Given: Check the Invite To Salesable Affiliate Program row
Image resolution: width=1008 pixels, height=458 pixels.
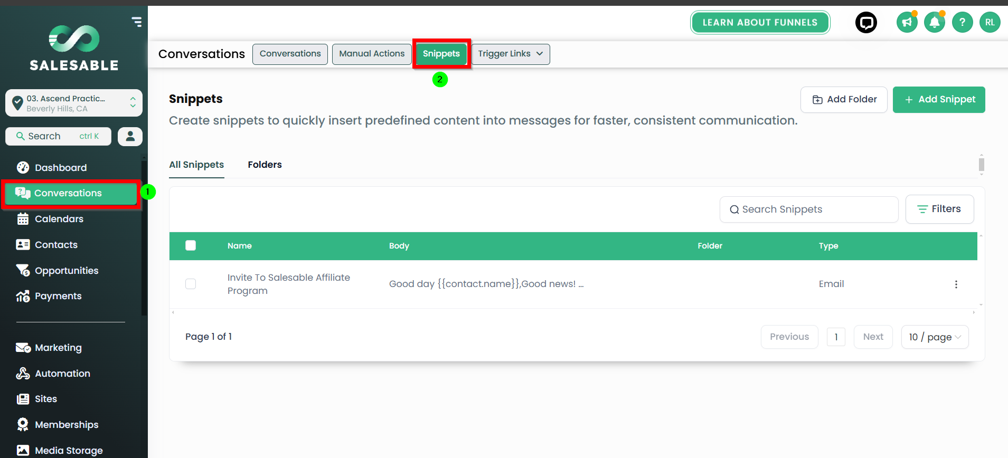Looking at the screenshot, I should 191,284.
